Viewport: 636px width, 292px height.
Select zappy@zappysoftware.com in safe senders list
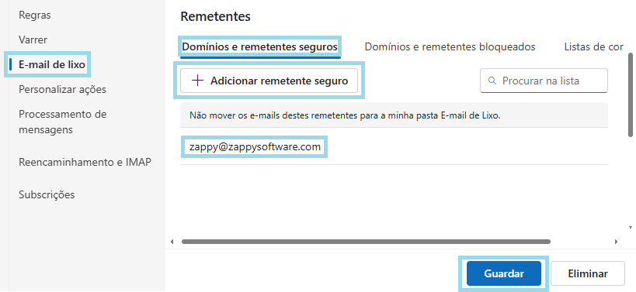(x=255, y=146)
